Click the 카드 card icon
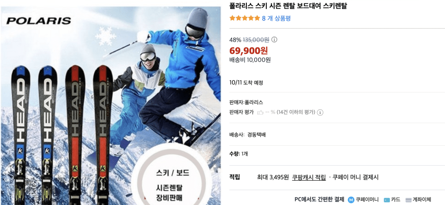The width and height of the screenshot is (445, 205). click(x=386, y=200)
